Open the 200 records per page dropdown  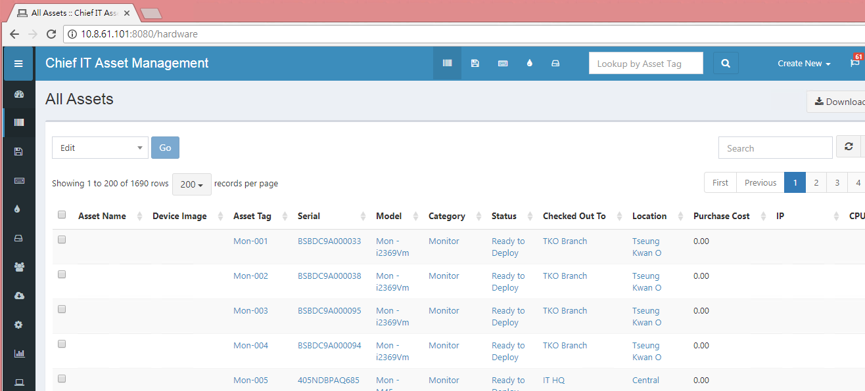point(191,184)
